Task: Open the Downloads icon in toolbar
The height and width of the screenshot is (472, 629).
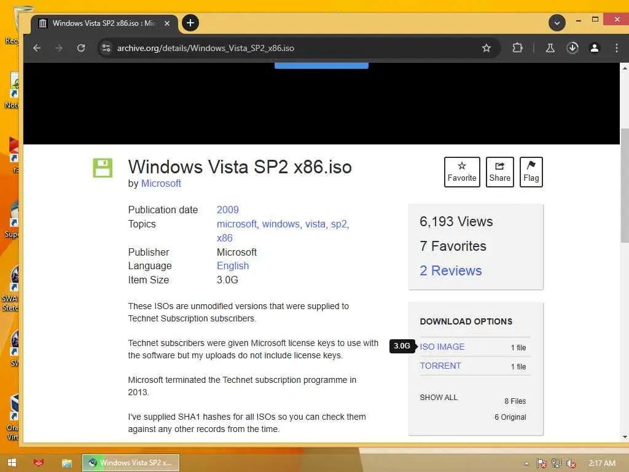Action: tap(572, 48)
